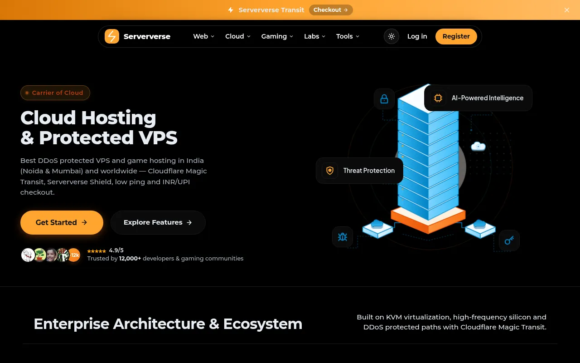Expand the Web dropdown menu
This screenshot has width=580, height=363.
[x=203, y=36]
